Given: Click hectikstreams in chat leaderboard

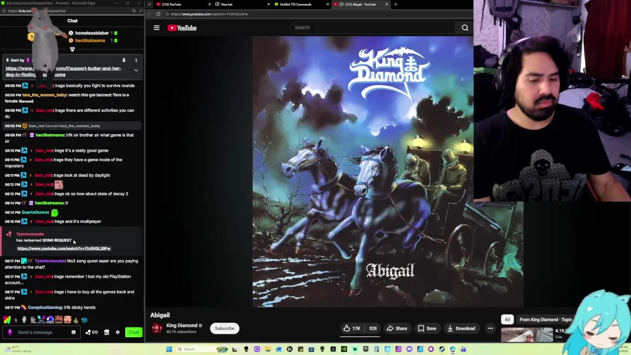Looking at the screenshot, I should point(90,40).
